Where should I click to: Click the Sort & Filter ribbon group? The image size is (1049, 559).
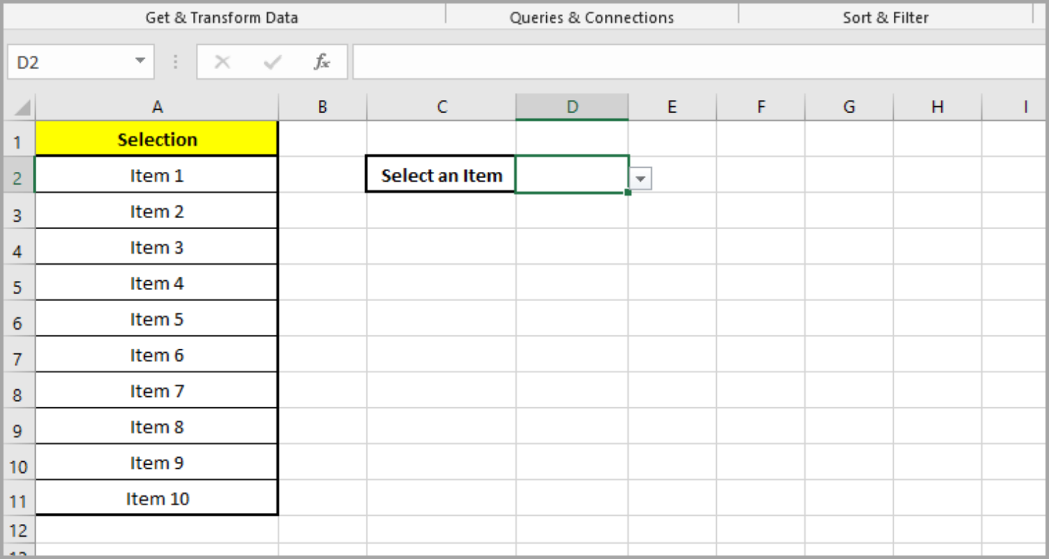click(x=885, y=17)
